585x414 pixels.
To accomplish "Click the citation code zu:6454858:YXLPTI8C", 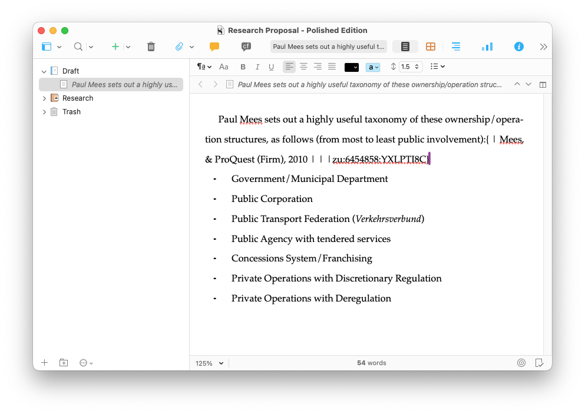I will (x=379, y=160).
